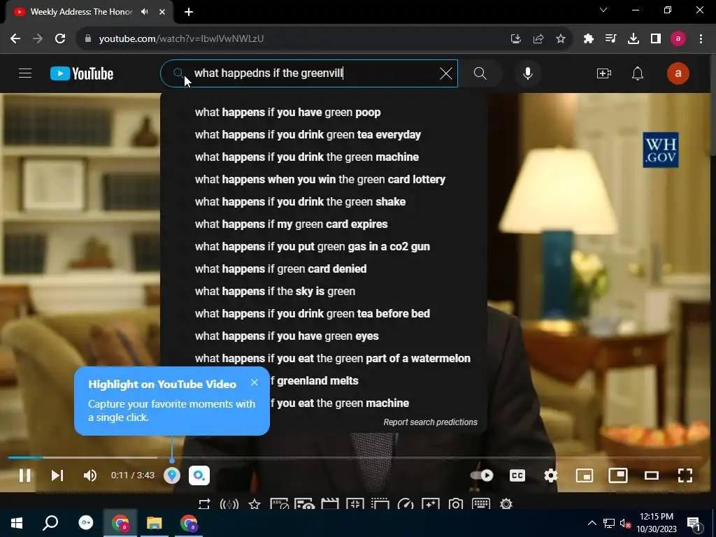
Task: Enter full screen mode
Action: click(x=685, y=475)
